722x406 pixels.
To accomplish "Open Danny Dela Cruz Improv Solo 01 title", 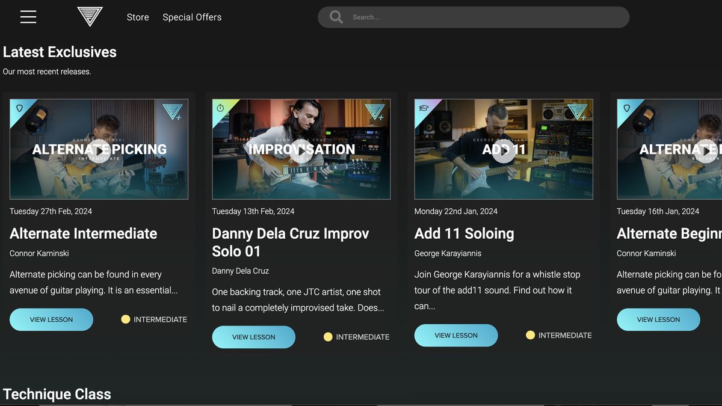I will pos(291,242).
